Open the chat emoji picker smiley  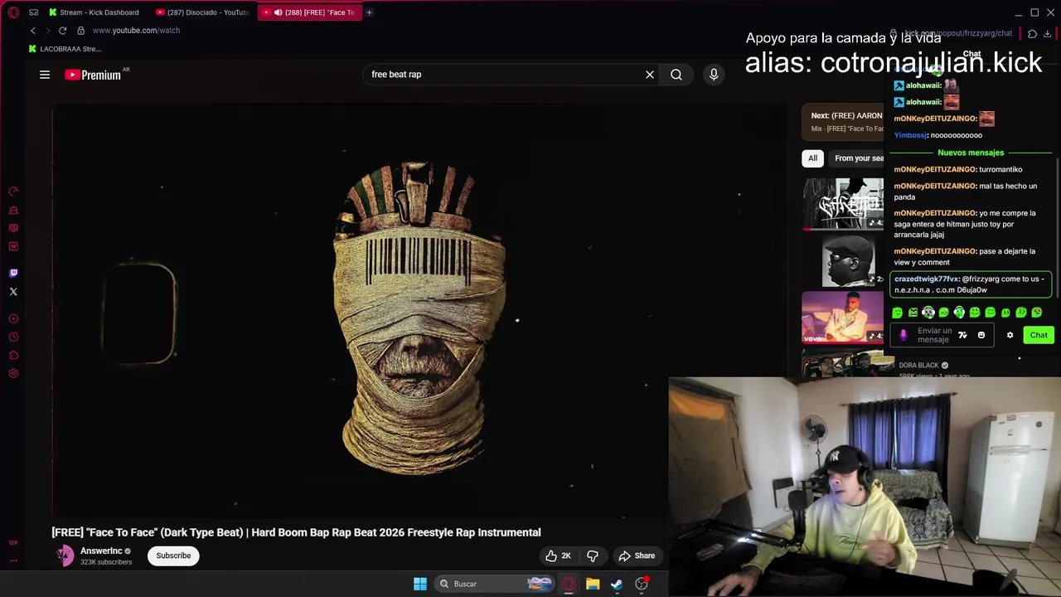pos(981,335)
